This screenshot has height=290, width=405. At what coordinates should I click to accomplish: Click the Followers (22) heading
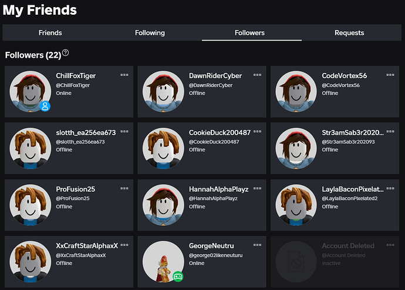[33, 55]
